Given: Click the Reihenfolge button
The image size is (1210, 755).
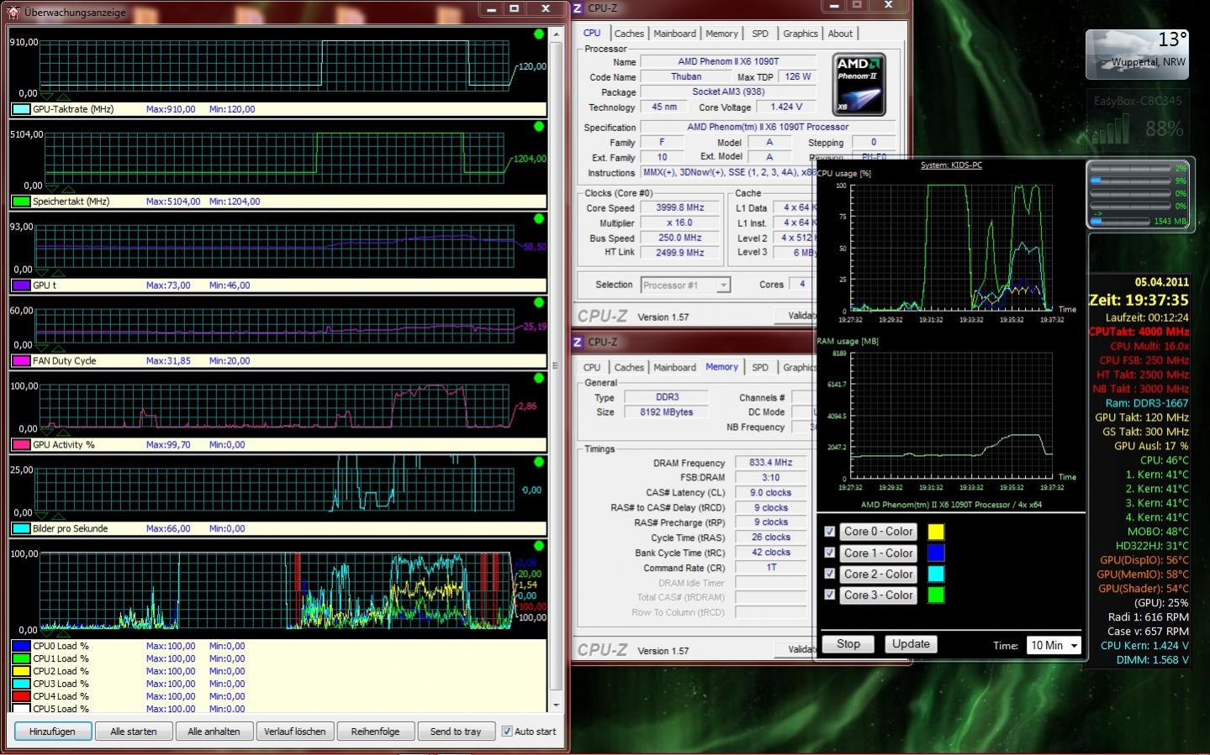Looking at the screenshot, I should (x=375, y=731).
